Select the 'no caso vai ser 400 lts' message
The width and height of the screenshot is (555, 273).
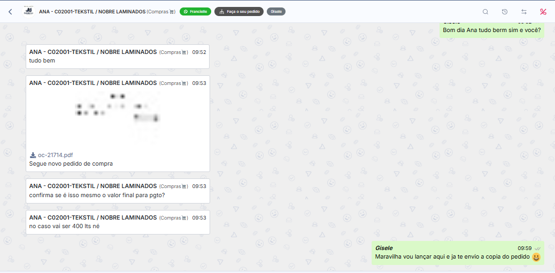[x=118, y=222]
